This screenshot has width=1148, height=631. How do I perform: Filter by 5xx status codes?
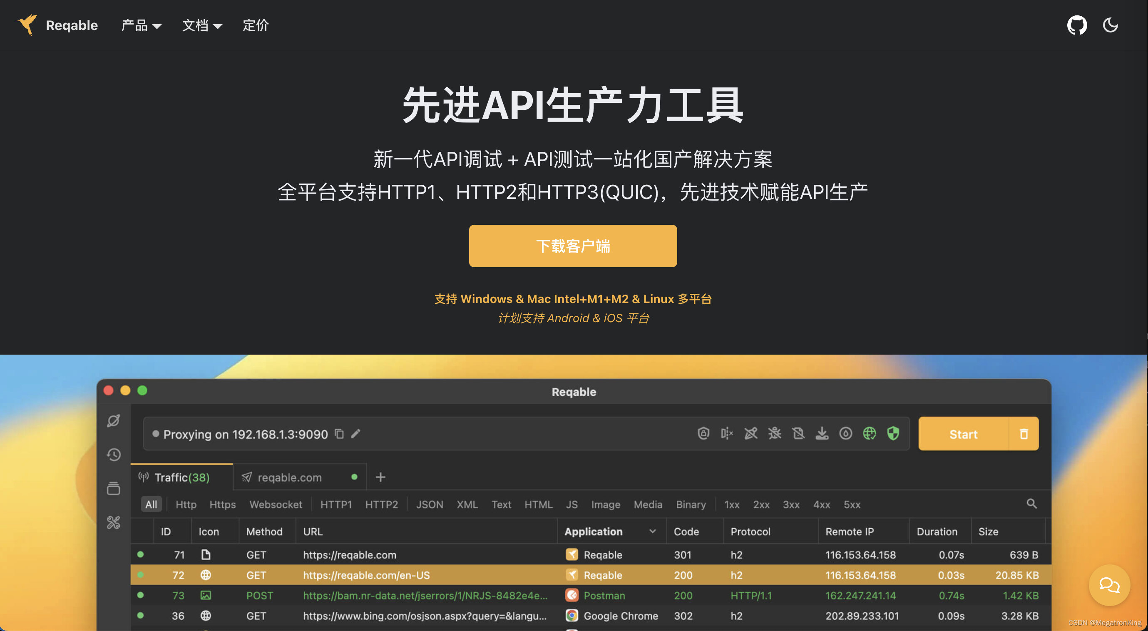852,504
